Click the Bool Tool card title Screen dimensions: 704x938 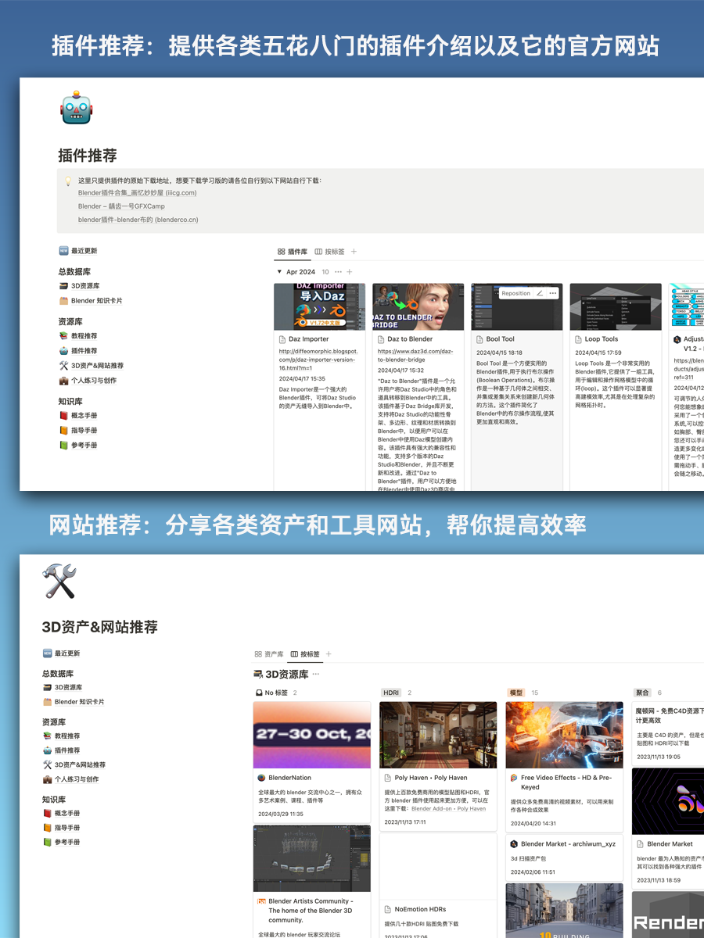pos(500,339)
